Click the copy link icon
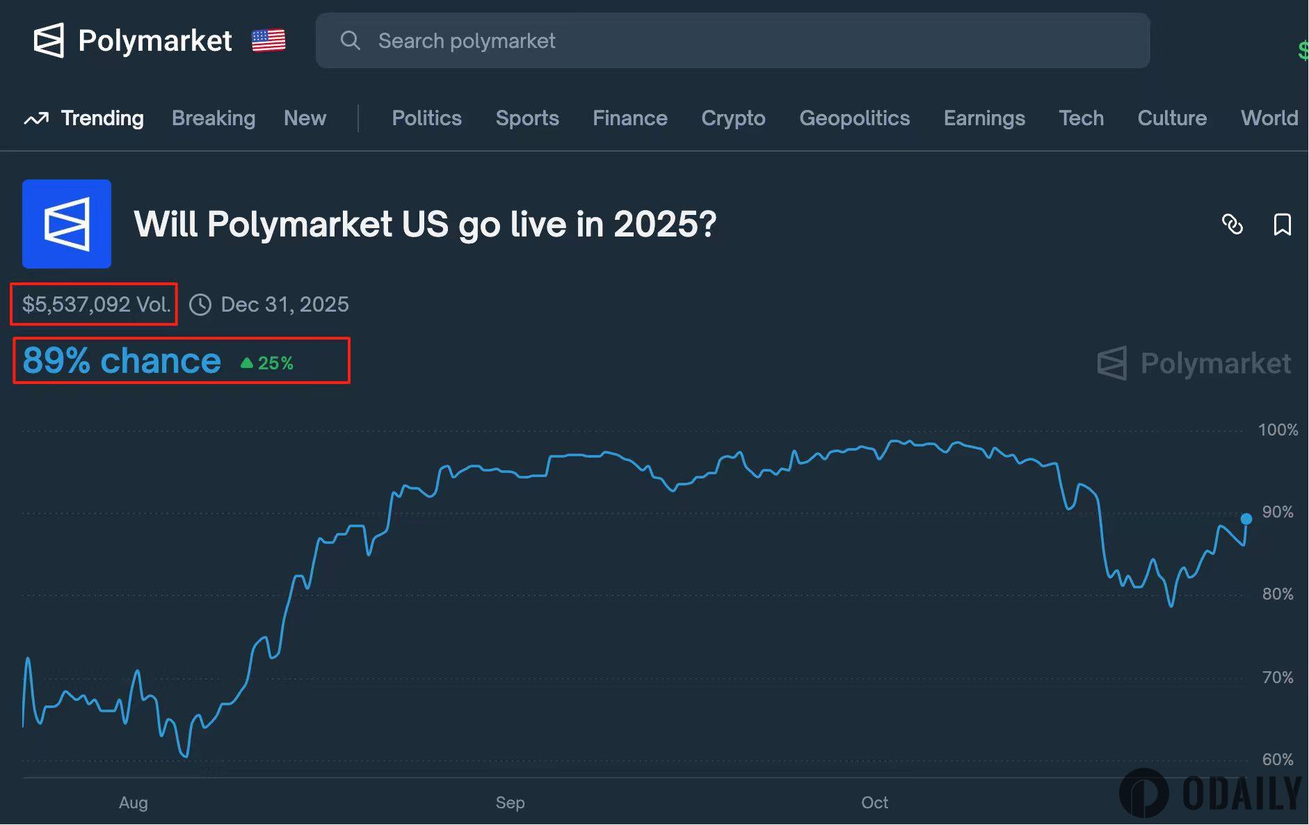 point(1232,225)
